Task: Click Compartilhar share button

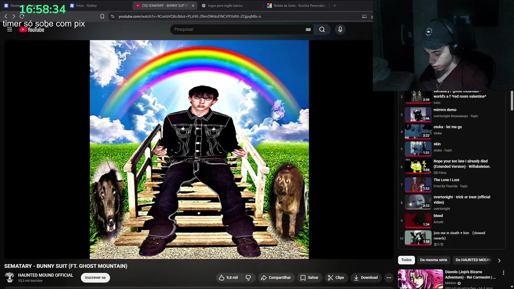Action: [276, 277]
